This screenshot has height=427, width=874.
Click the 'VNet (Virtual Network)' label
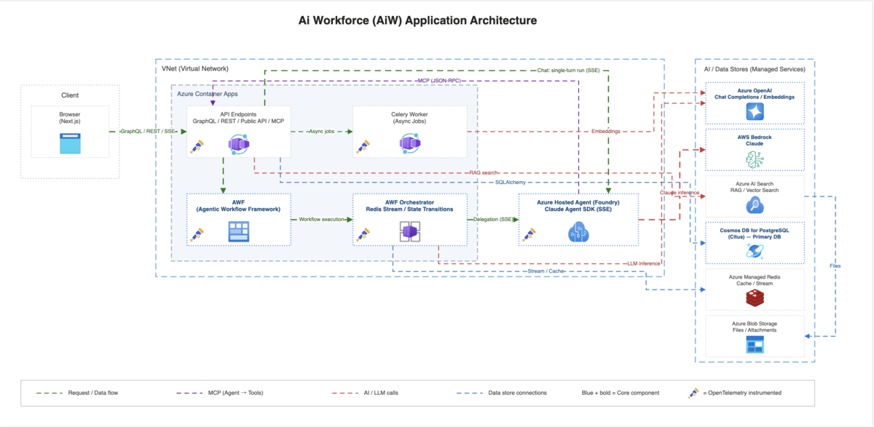coord(195,68)
